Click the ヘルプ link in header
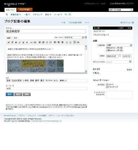Image resolution: width=138 pixels, height=150 pixels. [x=103, y=4]
